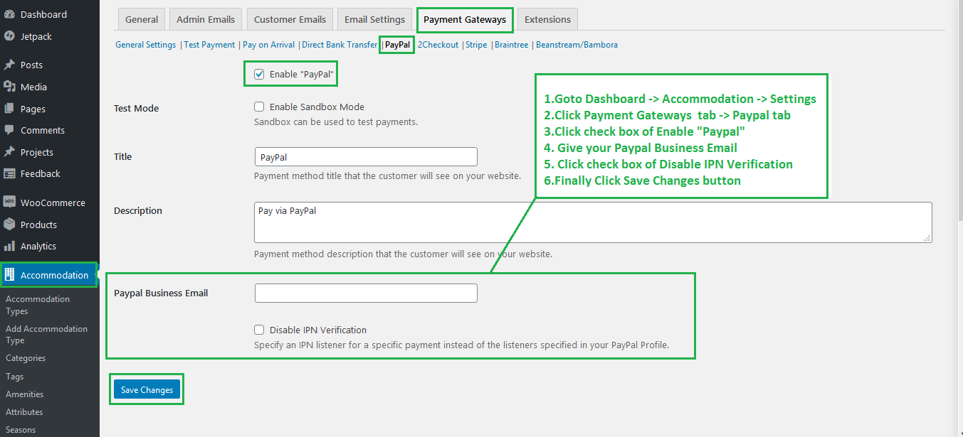Image resolution: width=963 pixels, height=437 pixels.
Task: Click the WooCommerce logo icon
Action: [9, 203]
